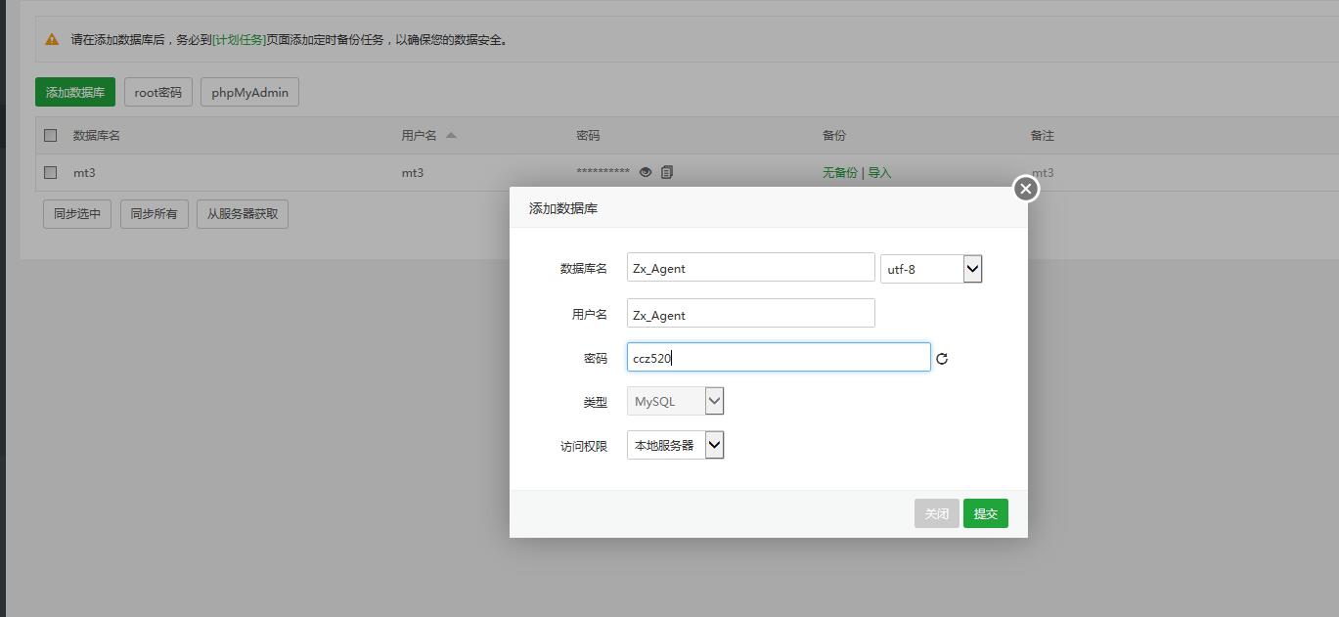1339x617 pixels.
Task: Close the add database dialog
Action: click(x=1025, y=189)
